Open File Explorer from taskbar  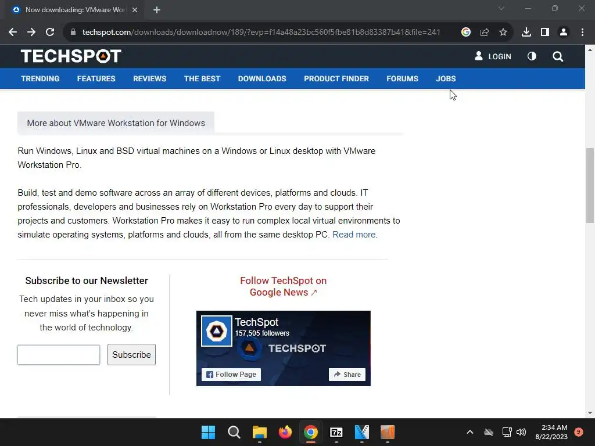260,432
